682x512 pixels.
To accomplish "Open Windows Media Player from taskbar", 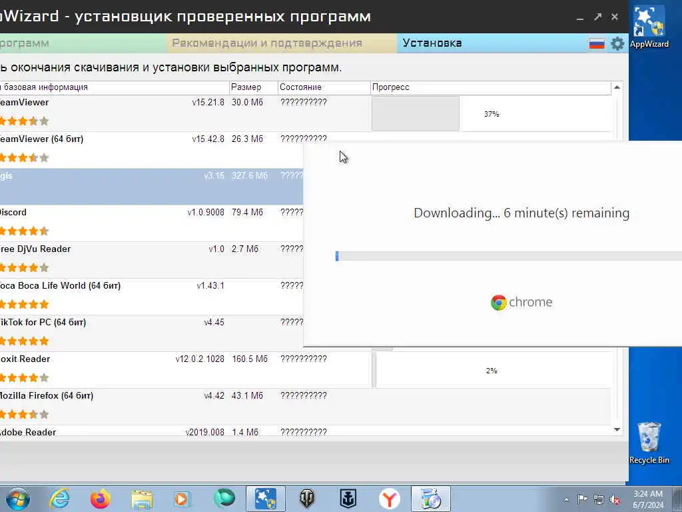I will (x=182, y=499).
